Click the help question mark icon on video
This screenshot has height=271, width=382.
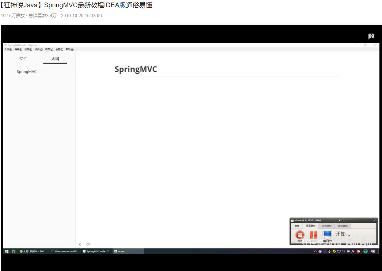point(371,36)
